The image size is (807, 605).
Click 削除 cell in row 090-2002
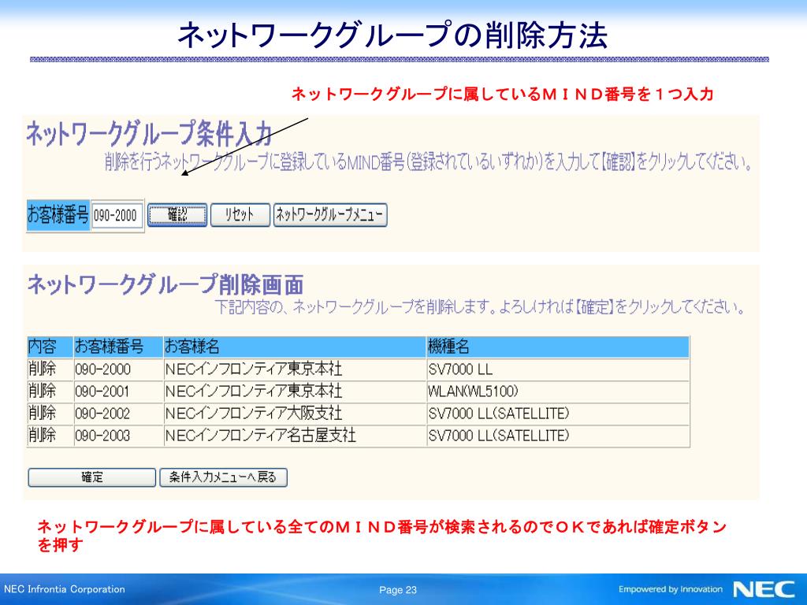click(x=50, y=414)
